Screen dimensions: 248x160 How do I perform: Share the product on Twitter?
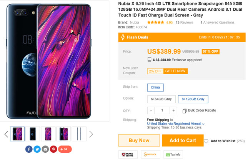(37, 149)
